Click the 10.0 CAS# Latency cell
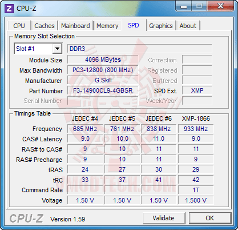 [122, 139]
